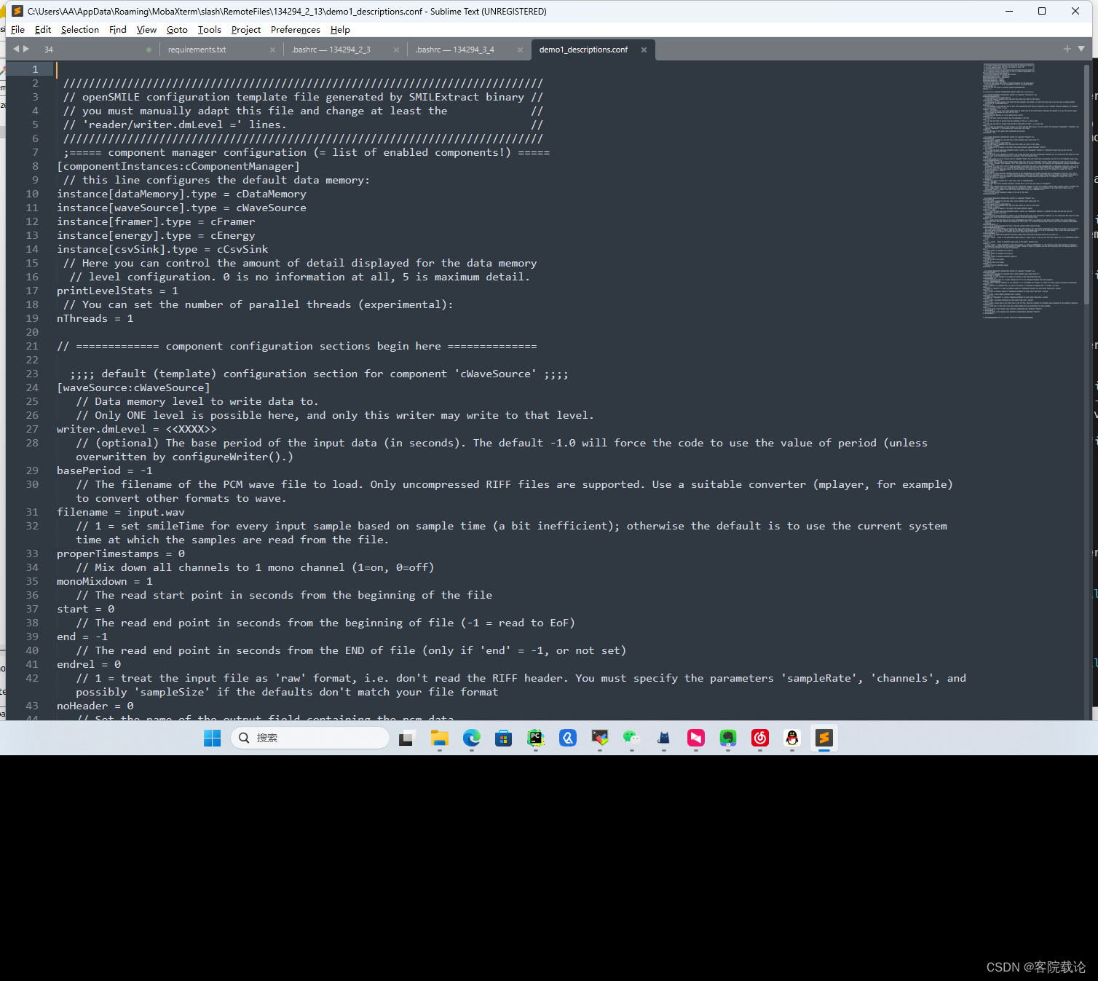Click the unsaved dot on tab 34
This screenshot has width=1098, height=981.
(149, 50)
